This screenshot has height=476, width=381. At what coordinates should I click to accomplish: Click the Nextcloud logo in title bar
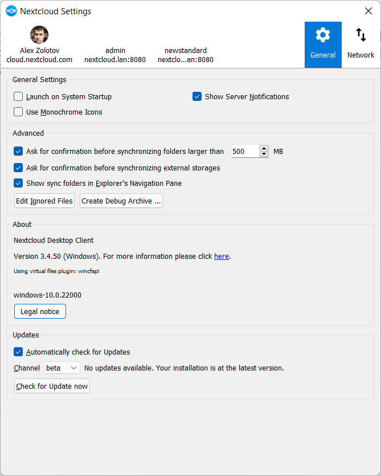pyautogui.click(x=11, y=11)
